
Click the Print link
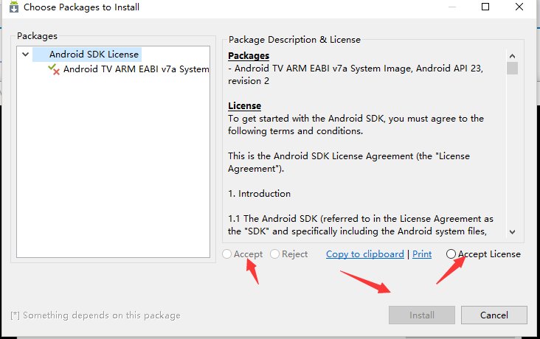tap(422, 254)
